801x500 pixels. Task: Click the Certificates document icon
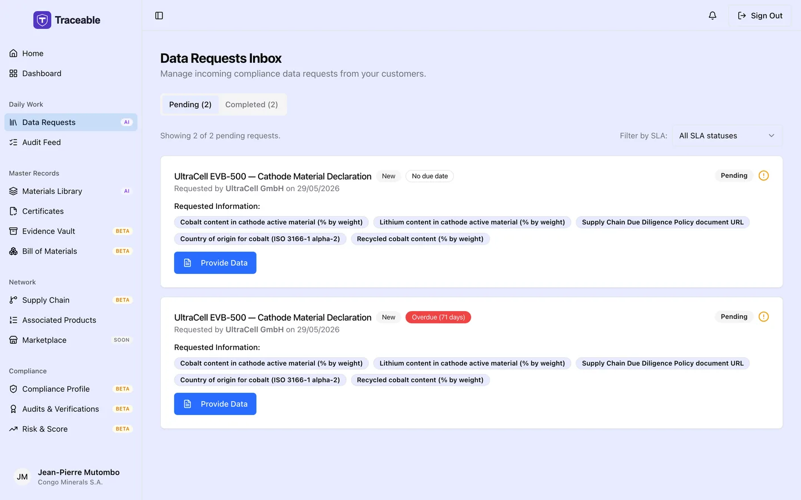click(x=13, y=211)
